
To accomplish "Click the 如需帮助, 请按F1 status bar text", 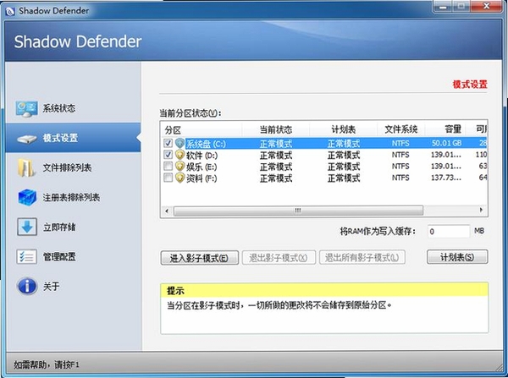I will (47, 365).
